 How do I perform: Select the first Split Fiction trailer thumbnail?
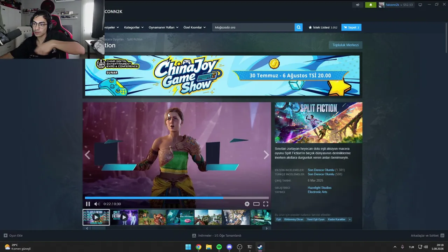click(x=96, y=217)
